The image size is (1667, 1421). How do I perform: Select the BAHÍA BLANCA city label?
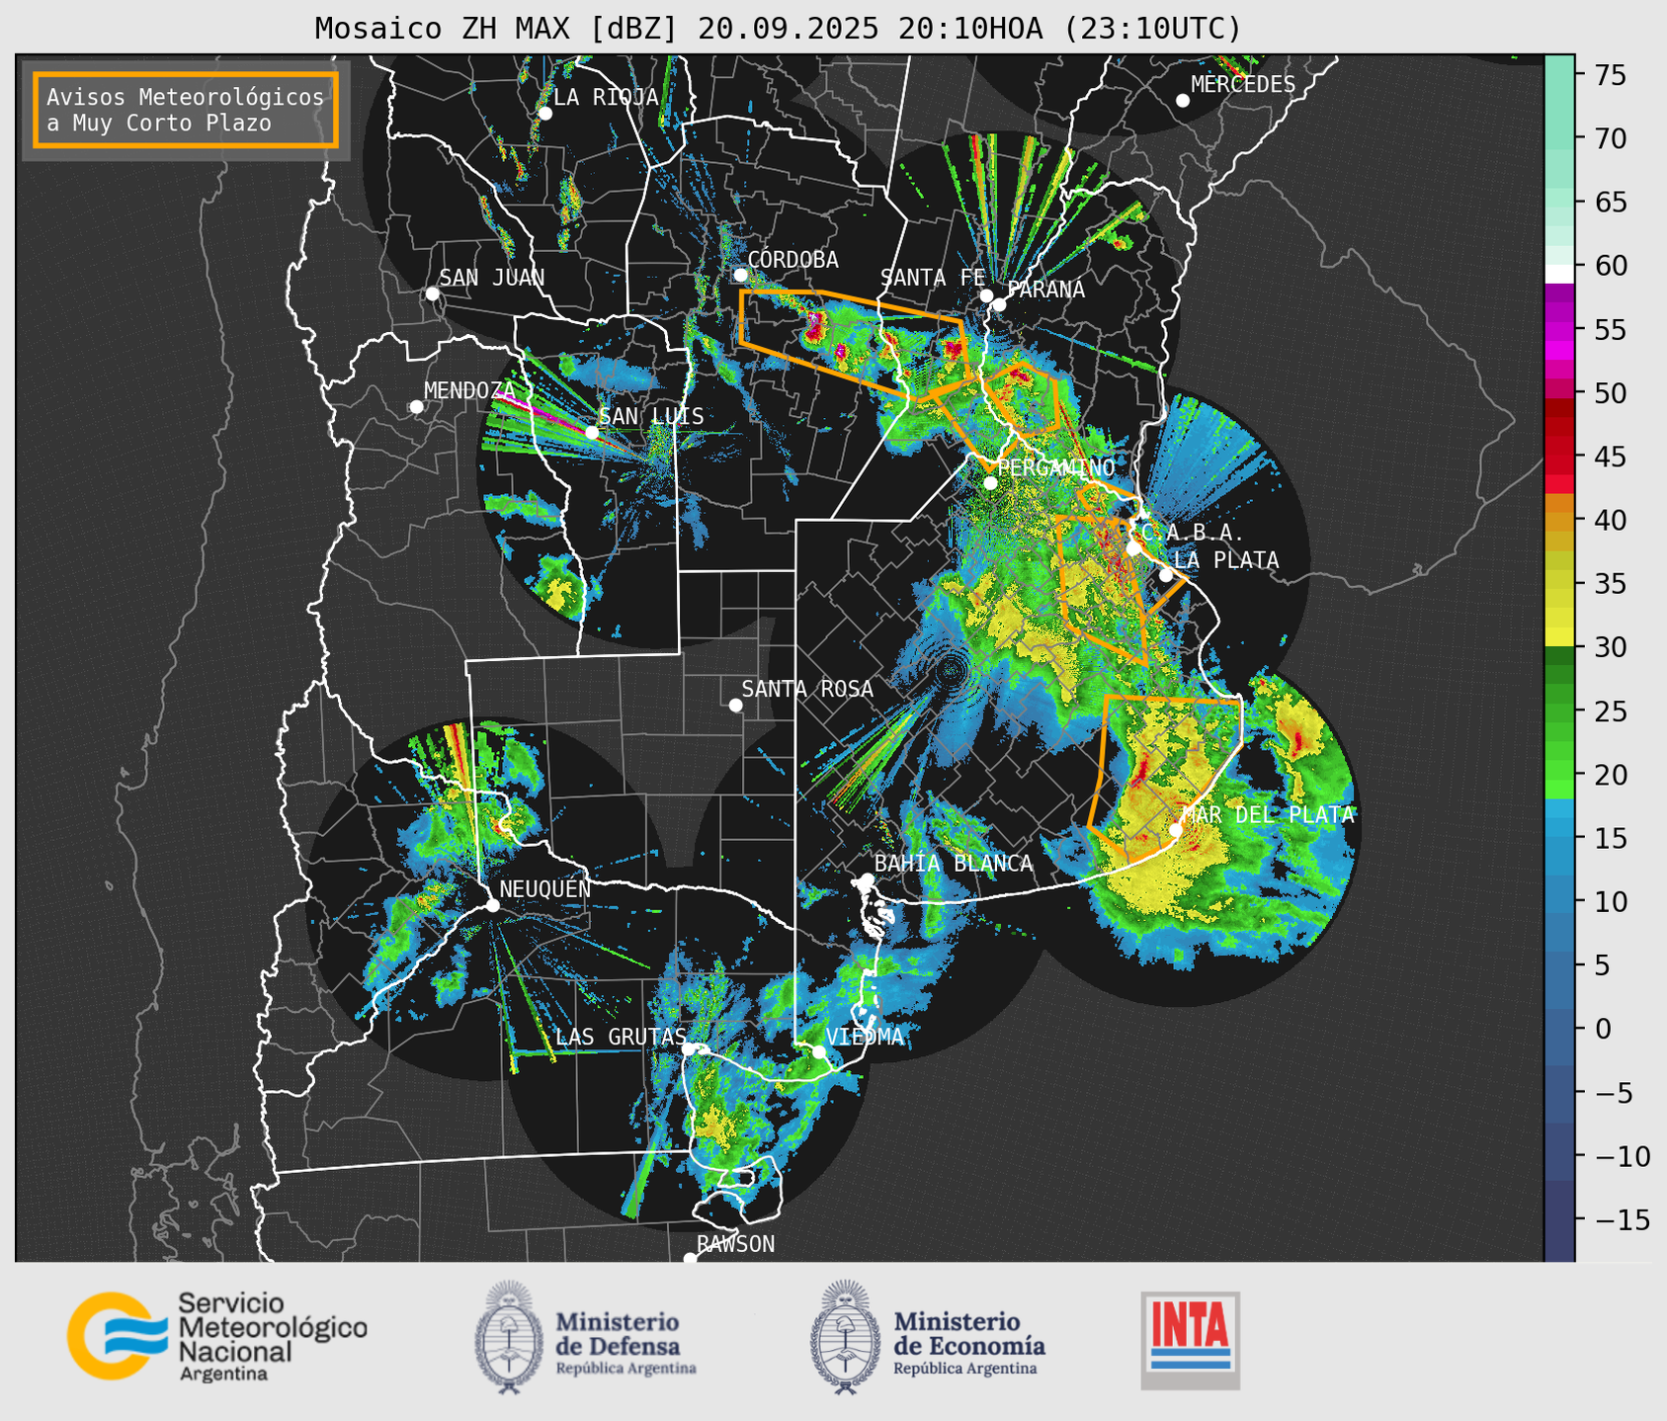pyautogui.click(x=954, y=864)
